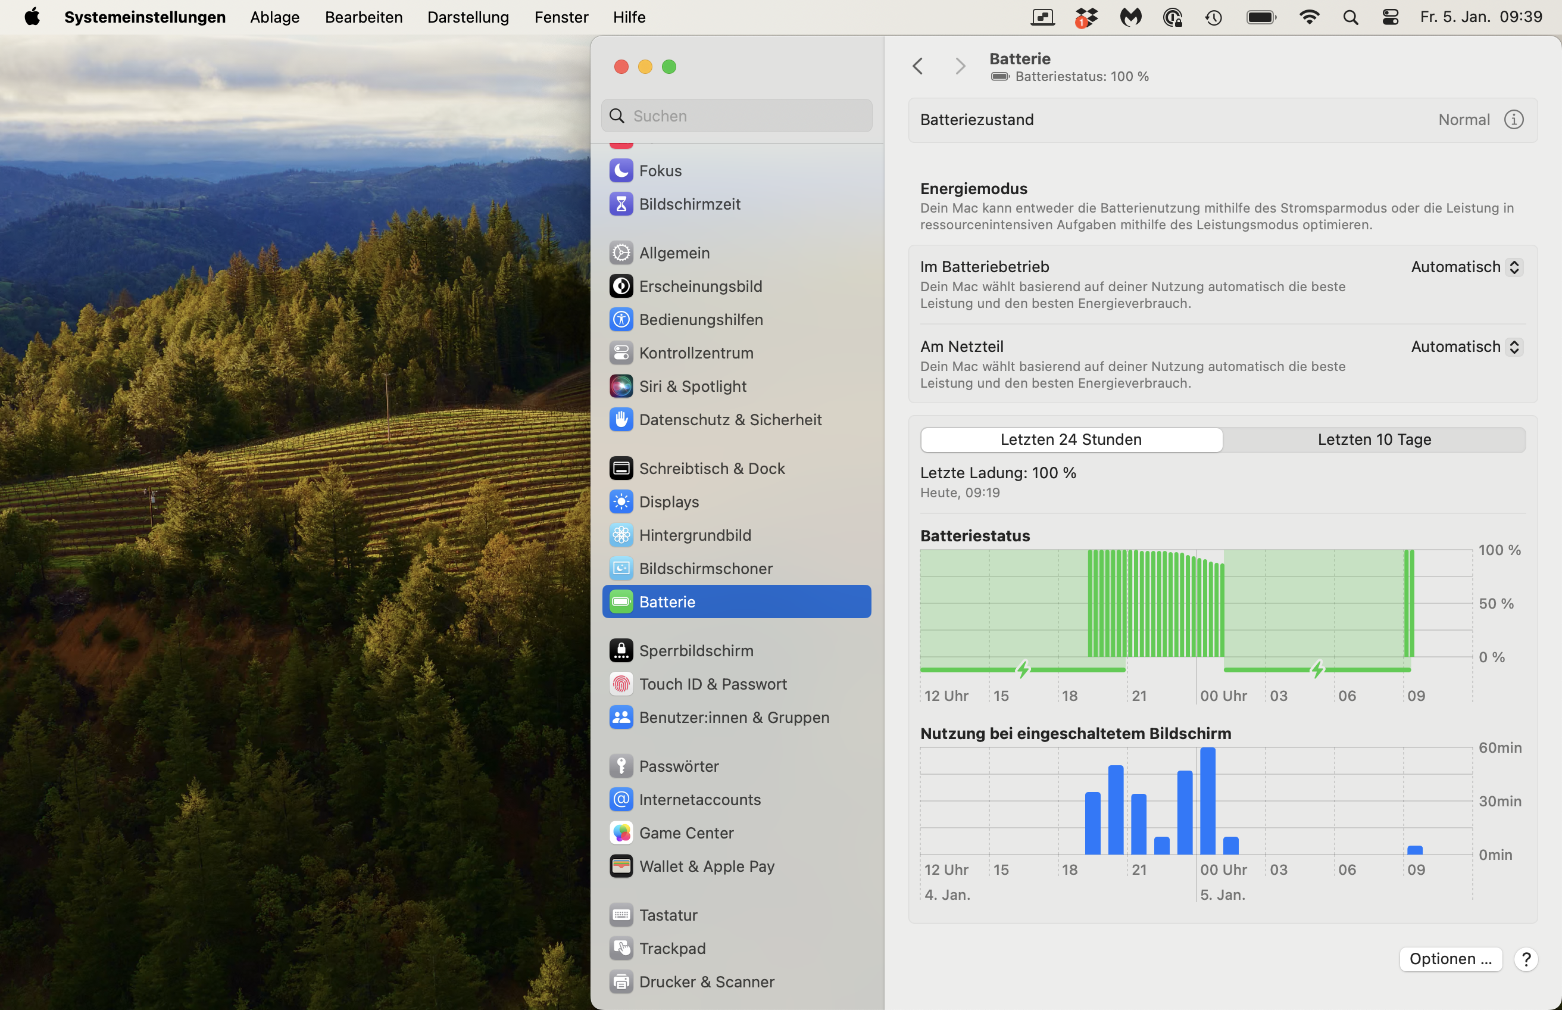Open the Am Netzteil mode dropdown
The image size is (1562, 1010).
tap(1466, 346)
